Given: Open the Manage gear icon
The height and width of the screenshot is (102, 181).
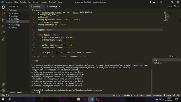Looking at the screenshot, I should coord(3,90).
